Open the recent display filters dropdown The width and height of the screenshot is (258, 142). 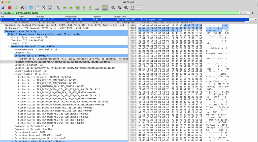pyautogui.click(x=248, y=13)
